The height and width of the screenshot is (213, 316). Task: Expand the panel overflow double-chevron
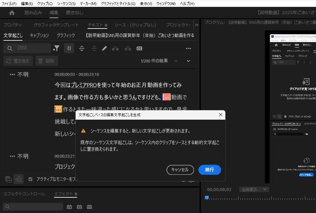[x=197, y=25]
